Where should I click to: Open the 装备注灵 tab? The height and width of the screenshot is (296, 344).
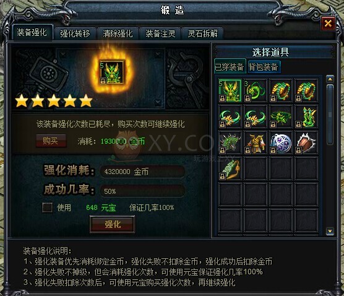tap(160, 33)
